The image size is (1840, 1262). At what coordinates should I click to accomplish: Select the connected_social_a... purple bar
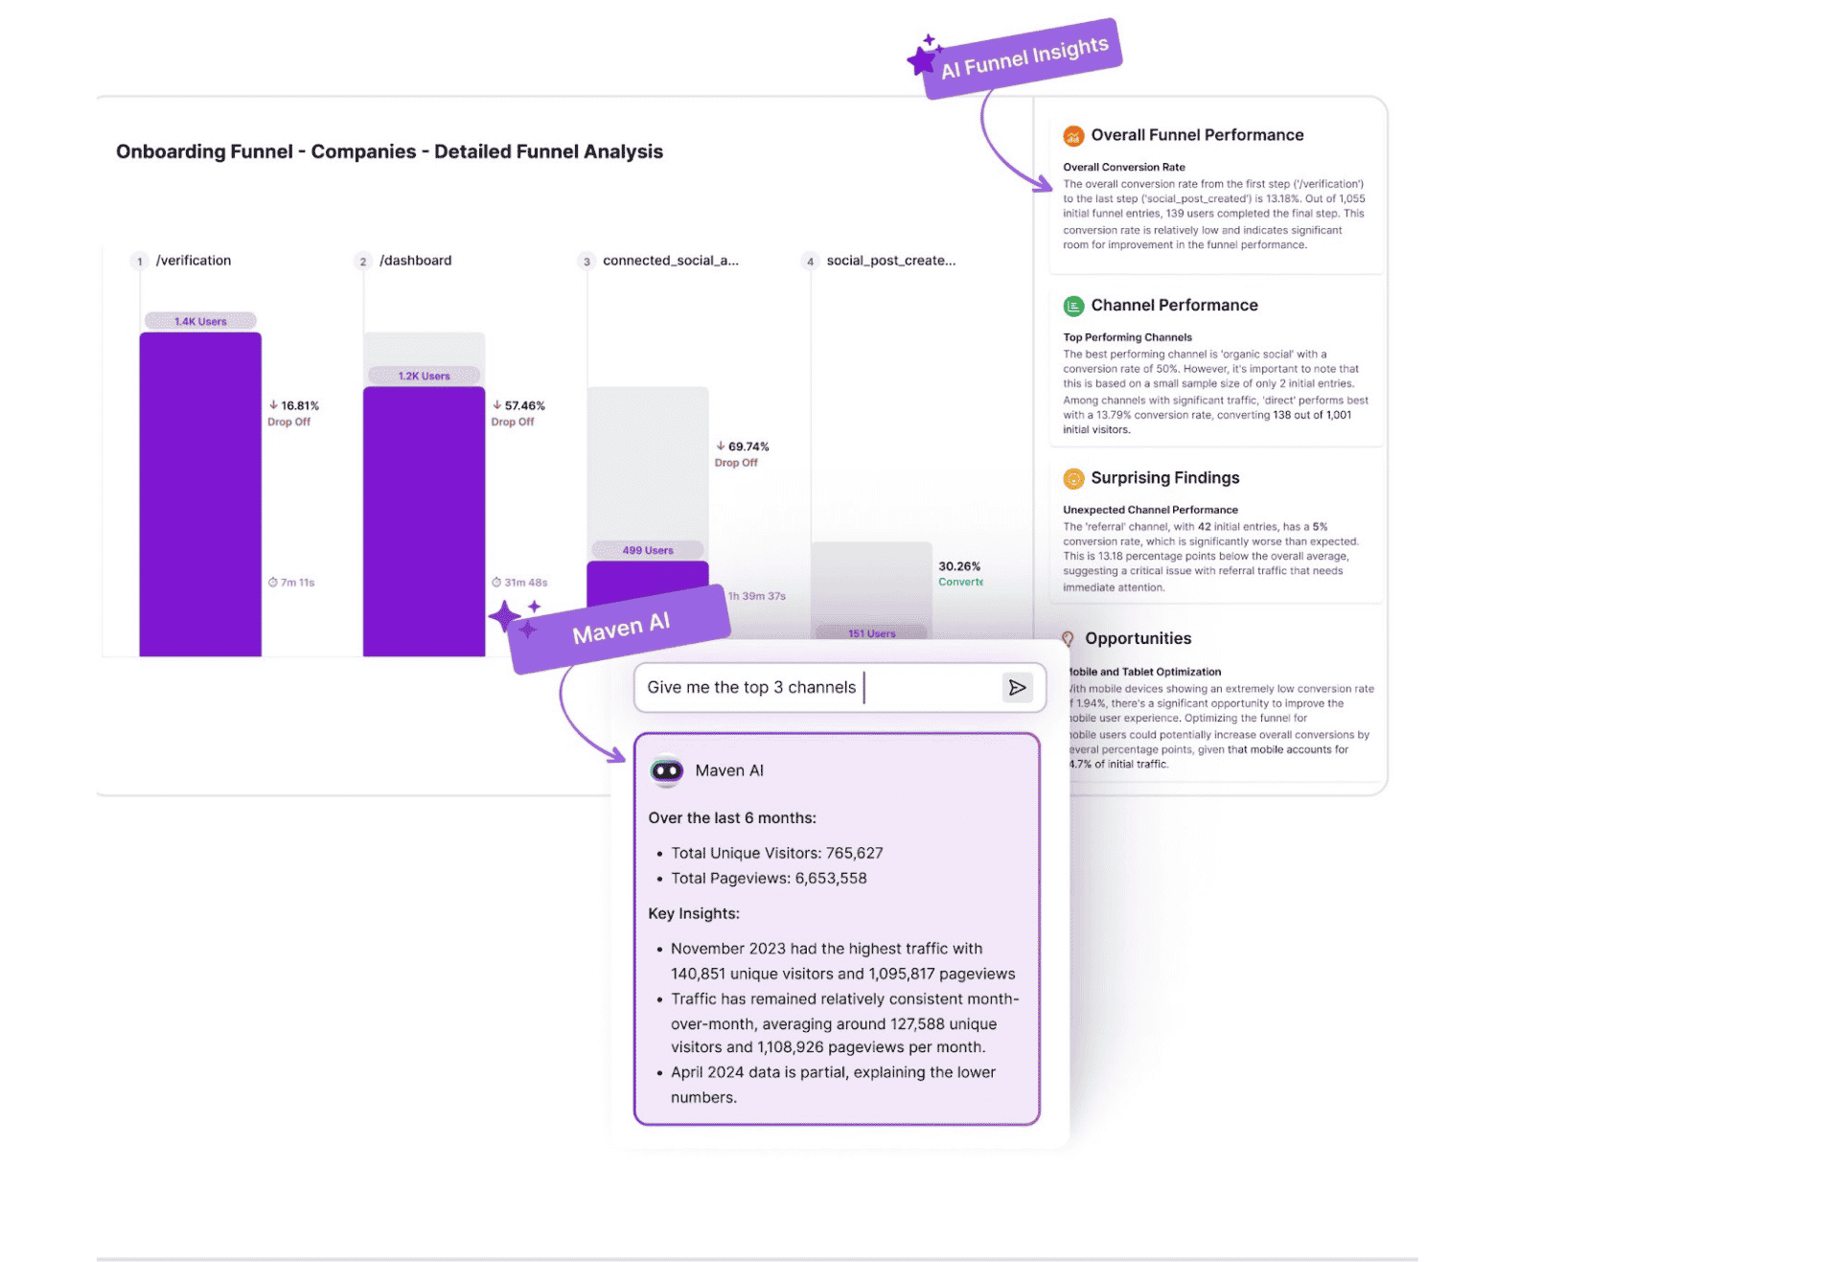(648, 584)
